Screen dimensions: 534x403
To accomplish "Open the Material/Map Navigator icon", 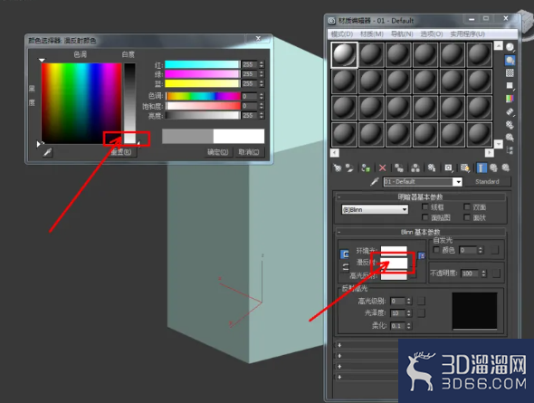I will tap(510, 150).
